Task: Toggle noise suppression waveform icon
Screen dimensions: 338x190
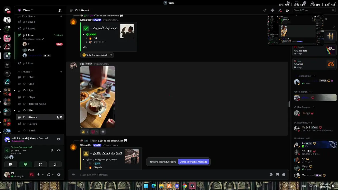Action: pos(53,150)
